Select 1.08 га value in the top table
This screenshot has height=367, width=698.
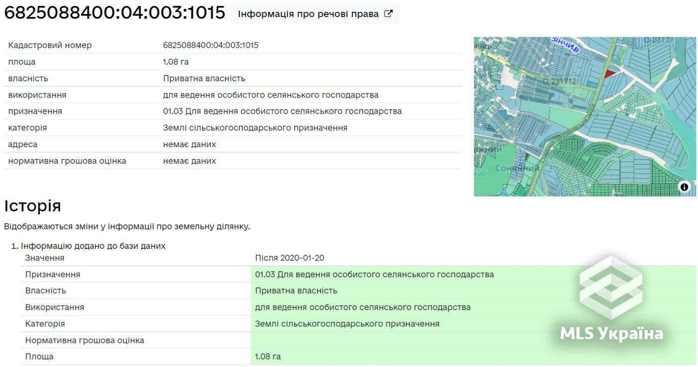point(175,62)
